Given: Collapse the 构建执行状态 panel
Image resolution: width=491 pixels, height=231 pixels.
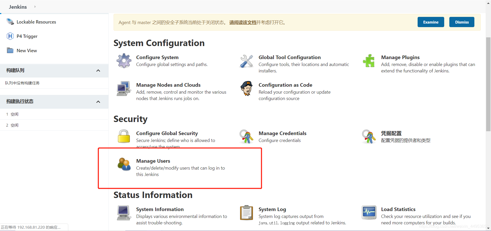Looking at the screenshot, I should (98, 102).
